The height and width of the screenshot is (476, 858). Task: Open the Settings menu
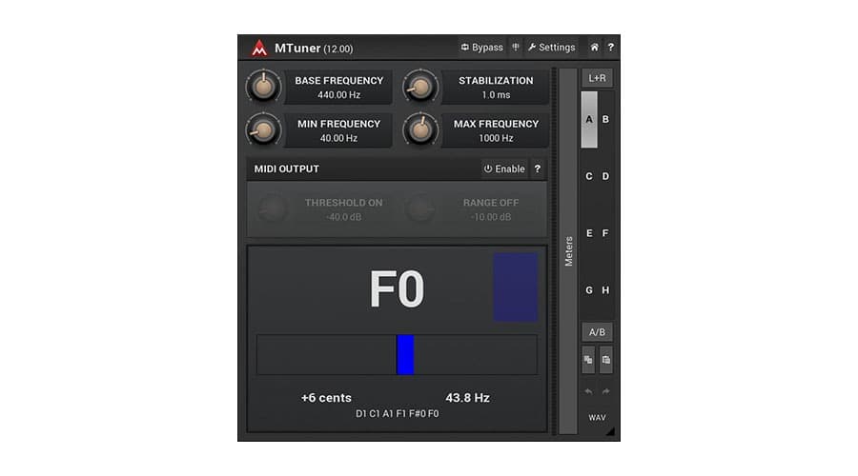(552, 48)
